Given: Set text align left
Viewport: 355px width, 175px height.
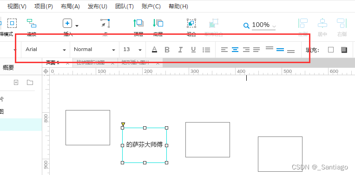Looking at the screenshot, I should tap(224, 50).
